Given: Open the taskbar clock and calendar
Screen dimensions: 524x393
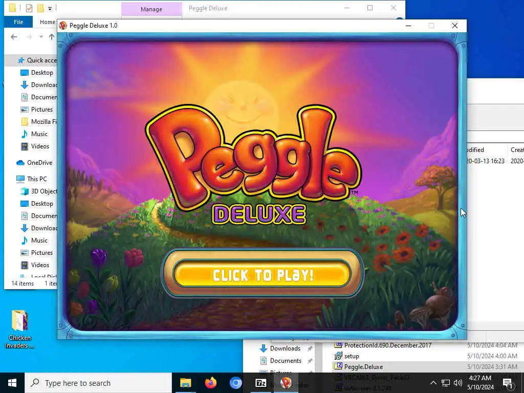Looking at the screenshot, I should (480, 383).
